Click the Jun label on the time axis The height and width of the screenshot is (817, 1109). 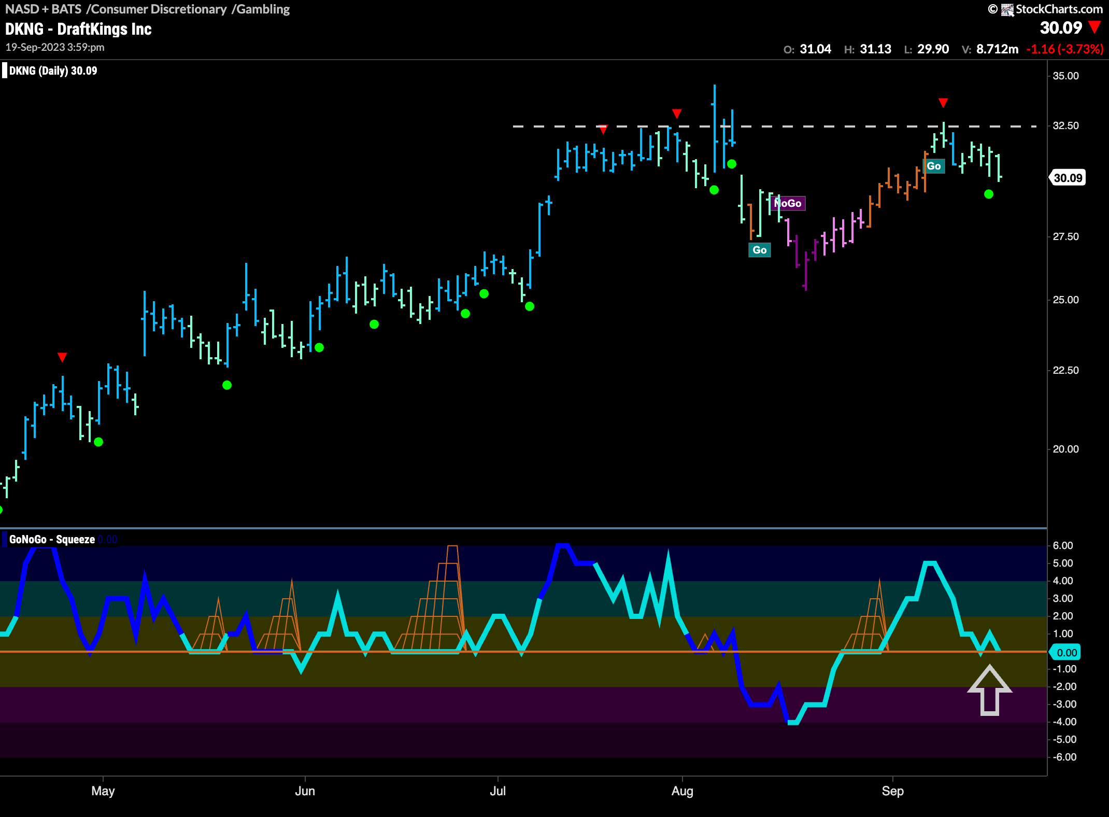[x=305, y=791]
